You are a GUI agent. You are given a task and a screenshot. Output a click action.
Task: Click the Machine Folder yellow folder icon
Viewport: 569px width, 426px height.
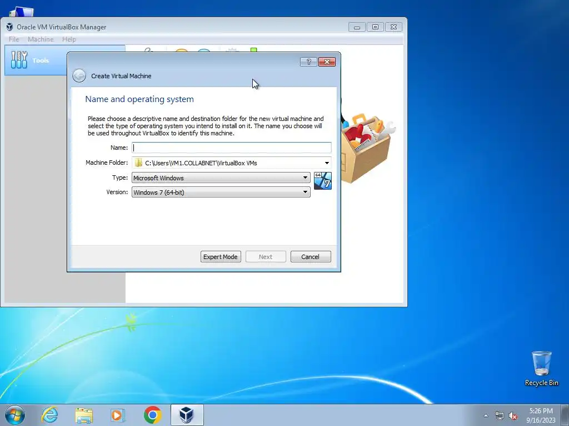(x=138, y=163)
